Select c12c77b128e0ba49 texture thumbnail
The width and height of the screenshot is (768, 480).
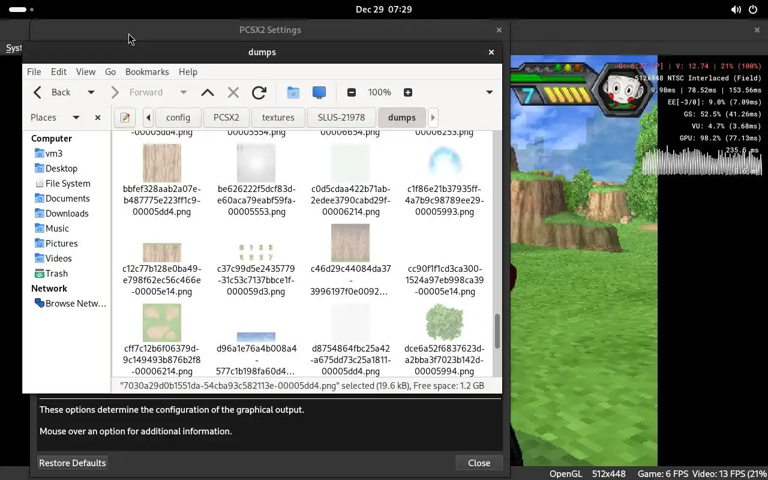point(161,252)
